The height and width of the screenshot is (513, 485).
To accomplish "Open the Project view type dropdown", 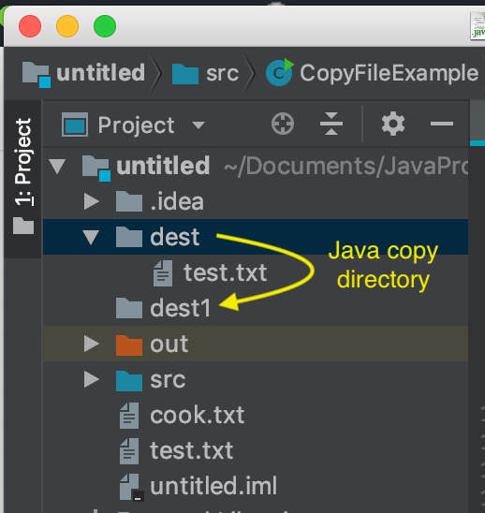I will click(x=198, y=125).
